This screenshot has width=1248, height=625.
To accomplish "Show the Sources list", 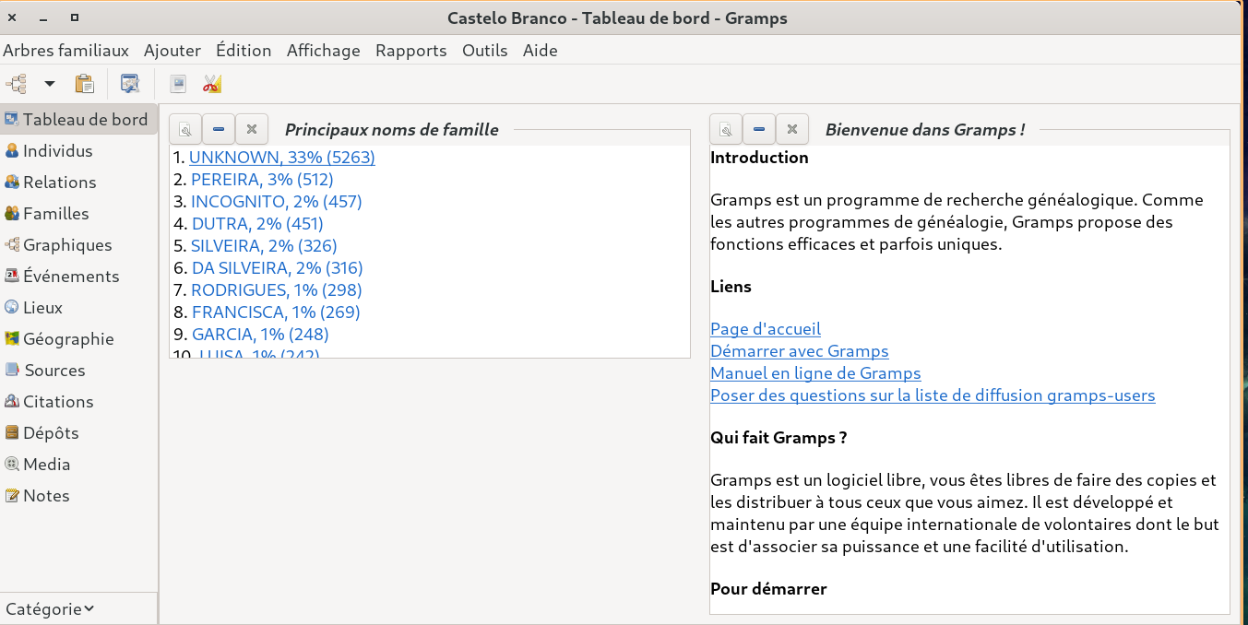I will pos(44,371).
